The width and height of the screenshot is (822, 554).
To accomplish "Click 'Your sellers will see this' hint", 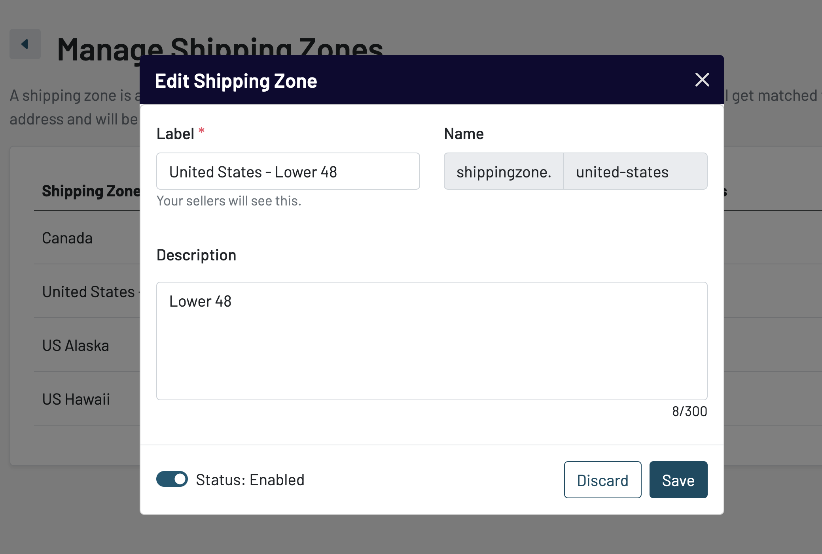I will 229,201.
